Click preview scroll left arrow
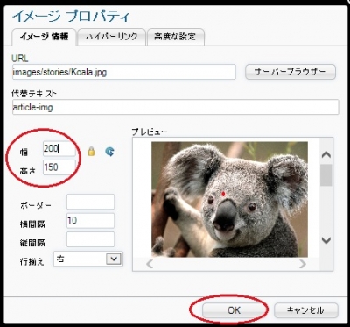The width and height of the screenshot is (350, 327). 150,264
